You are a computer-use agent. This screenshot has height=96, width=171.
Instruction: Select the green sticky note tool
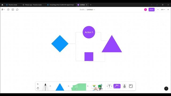79,87
